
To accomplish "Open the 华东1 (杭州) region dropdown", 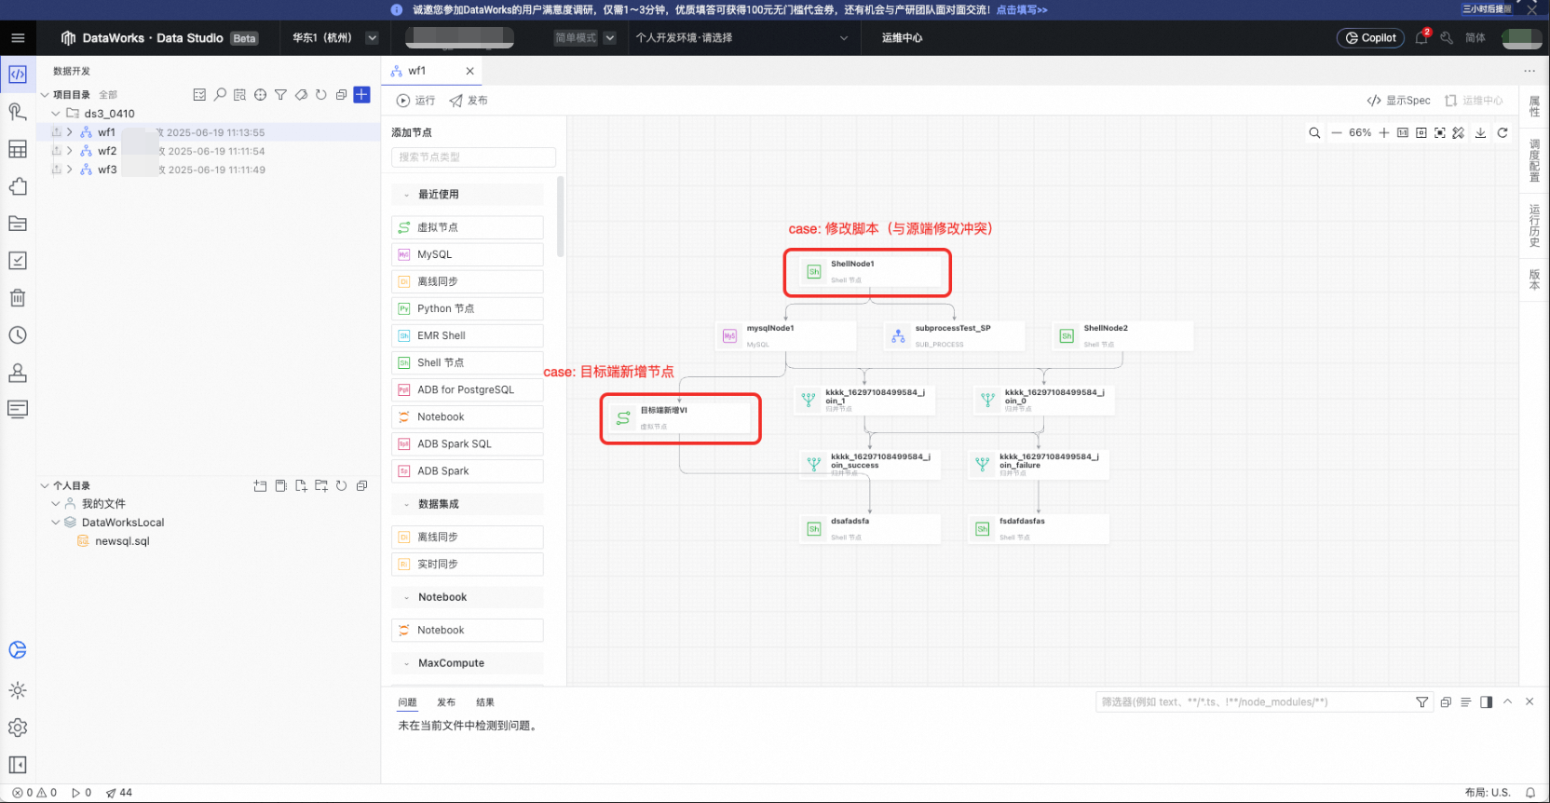I will click(x=333, y=38).
